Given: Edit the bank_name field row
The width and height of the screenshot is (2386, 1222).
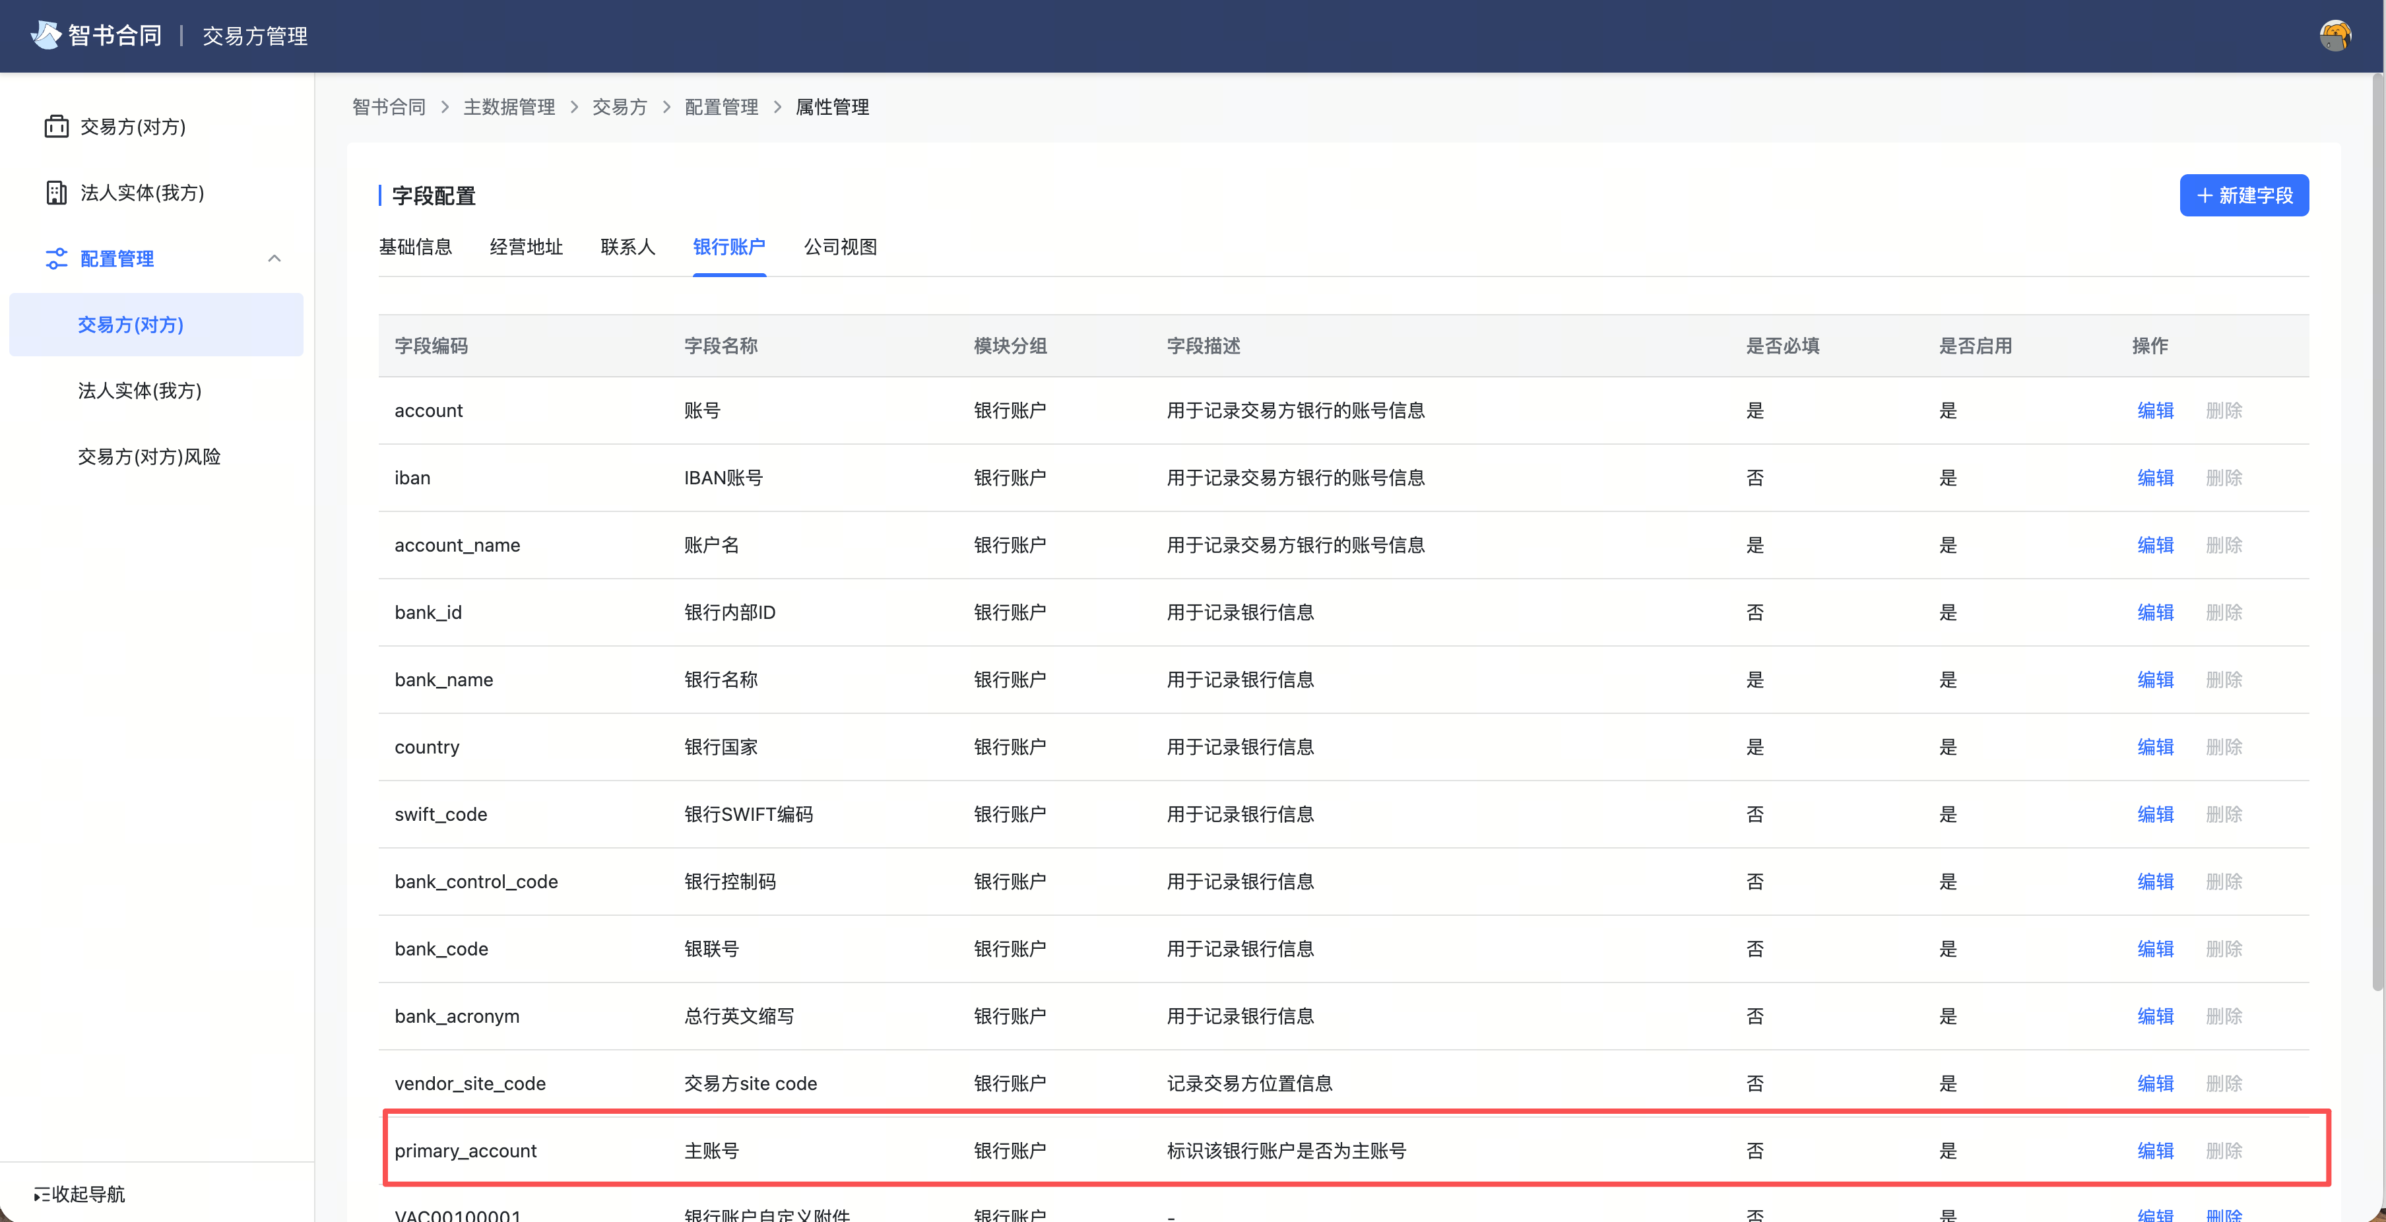Looking at the screenshot, I should 2155,679.
